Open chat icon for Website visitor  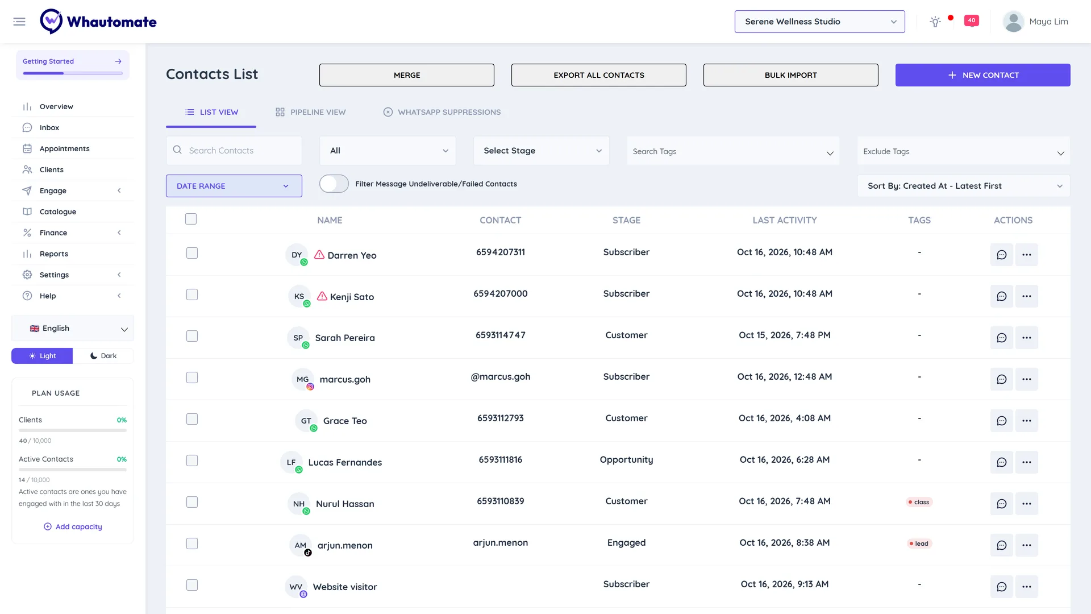pos(1002,587)
